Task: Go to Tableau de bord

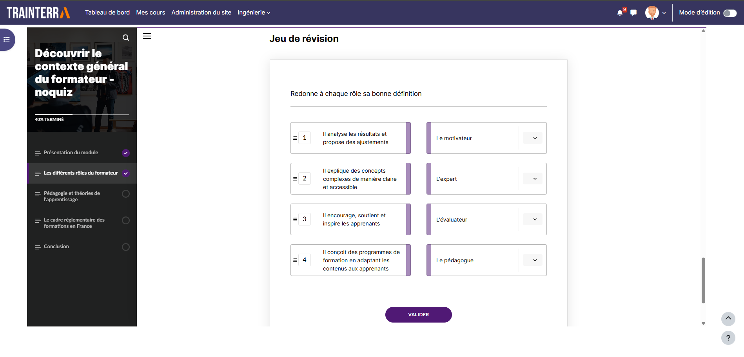Action: [107, 12]
